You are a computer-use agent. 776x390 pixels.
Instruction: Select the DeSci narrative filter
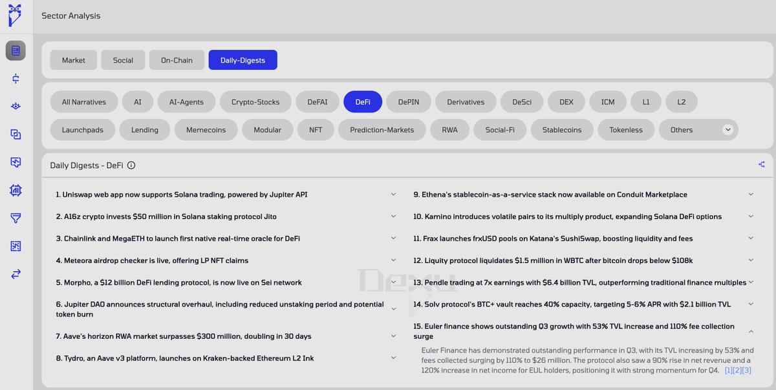pyautogui.click(x=522, y=102)
